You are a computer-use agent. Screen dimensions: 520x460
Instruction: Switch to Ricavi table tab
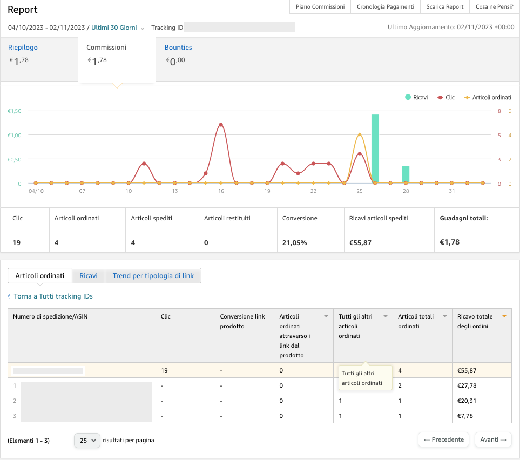[89, 275]
